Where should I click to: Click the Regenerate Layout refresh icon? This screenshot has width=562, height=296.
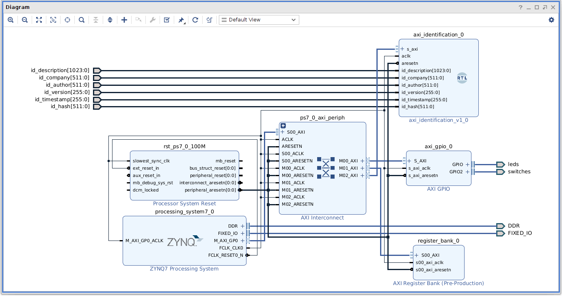[195, 20]
